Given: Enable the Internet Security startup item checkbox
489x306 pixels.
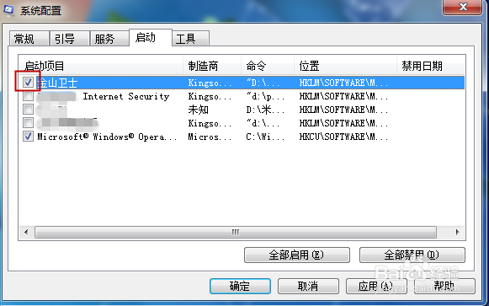Looking at the screenshot, I should [x=28, y=96].
